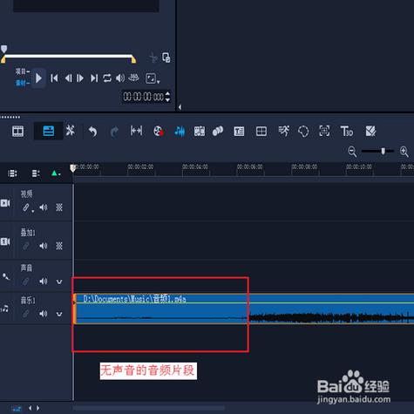Image resolution: width=414 pixels, height=414 pixels.
Task: Toggle the Sound Mixer waveform icon
Action: 180,132
